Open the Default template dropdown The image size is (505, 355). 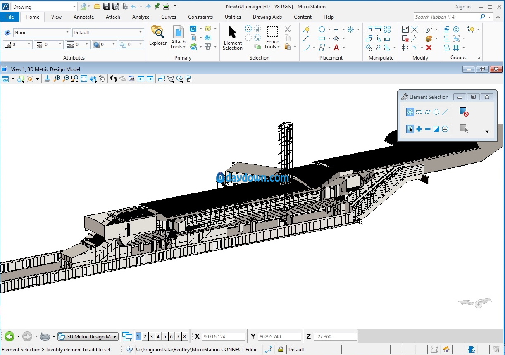coord(141,32)
